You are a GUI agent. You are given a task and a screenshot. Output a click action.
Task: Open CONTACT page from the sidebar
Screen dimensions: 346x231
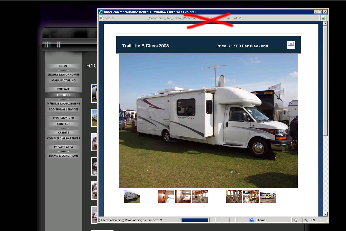click(x=64, y=124)
